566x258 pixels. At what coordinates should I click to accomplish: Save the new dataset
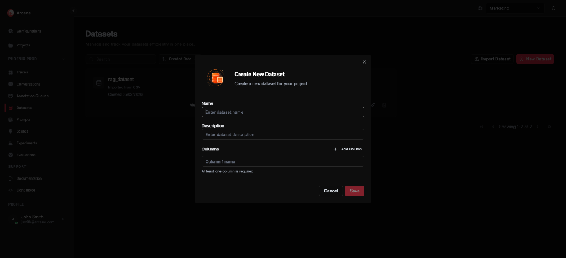coord(354,191)
